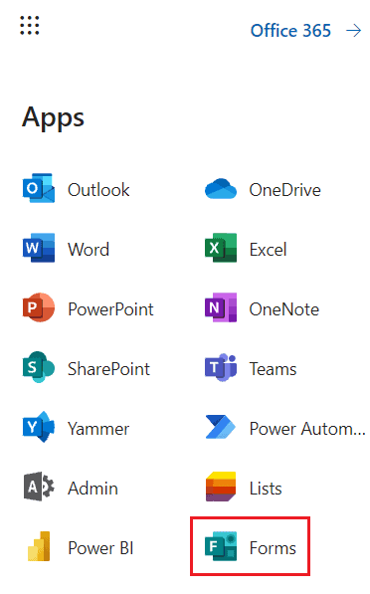Open the Admin app icon
The width and height of the screenshot is (370, 594).
coord(39,487)
